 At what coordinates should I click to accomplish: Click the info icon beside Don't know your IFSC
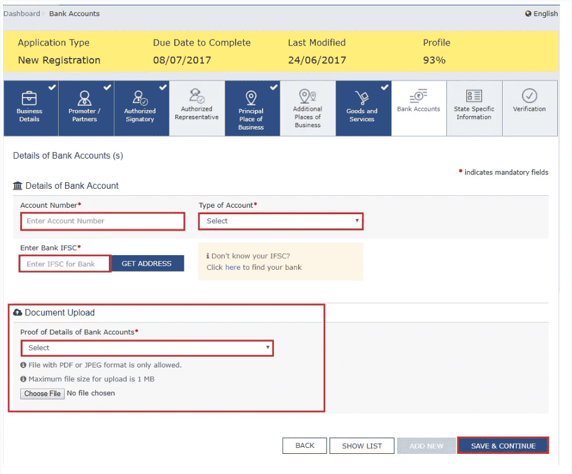coord(208,256)
